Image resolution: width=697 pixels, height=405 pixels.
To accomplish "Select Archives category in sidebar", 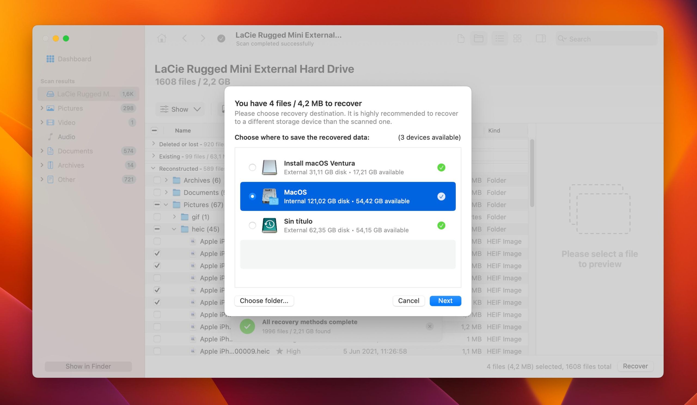I will pos(88,165).
